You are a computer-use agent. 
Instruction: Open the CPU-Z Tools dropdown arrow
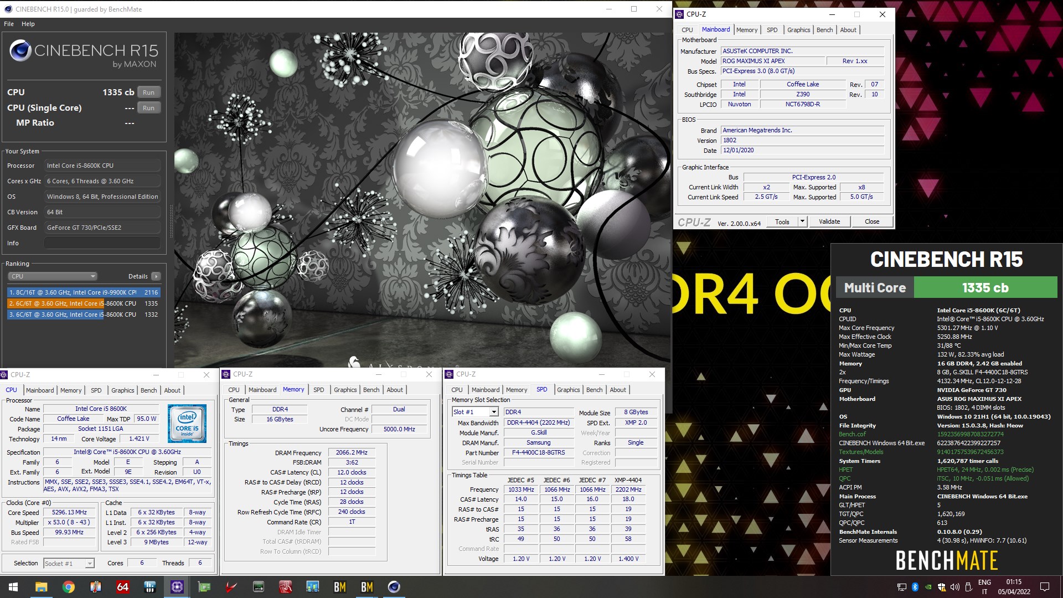(802, 221)
